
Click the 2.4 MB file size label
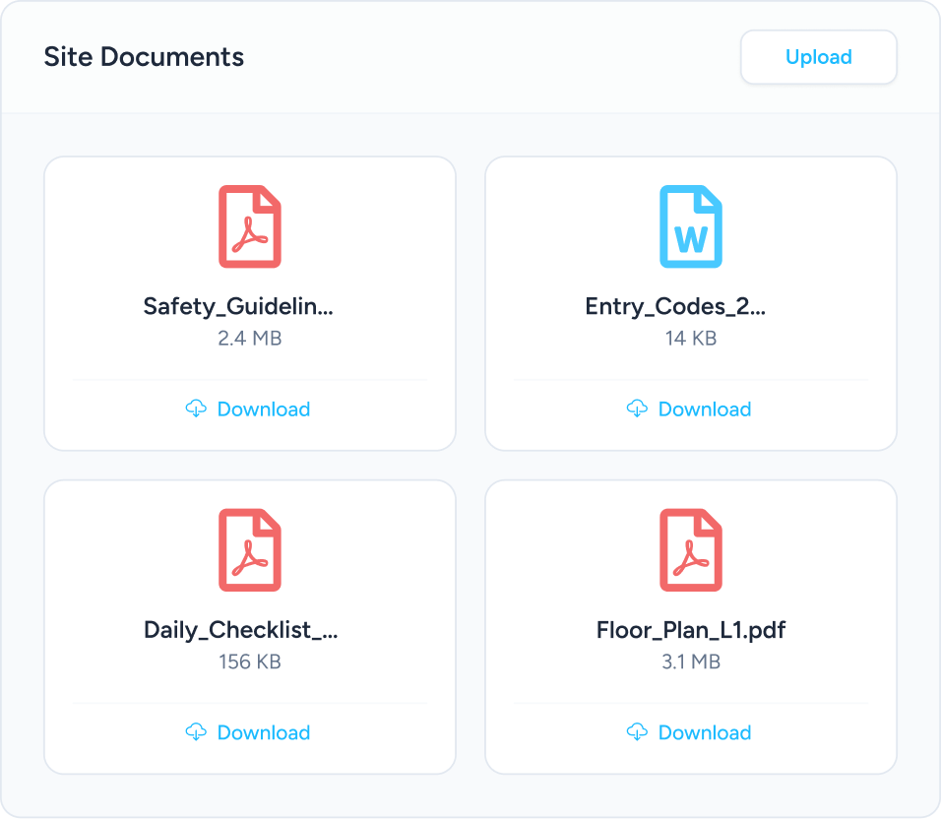click(250, 339)
